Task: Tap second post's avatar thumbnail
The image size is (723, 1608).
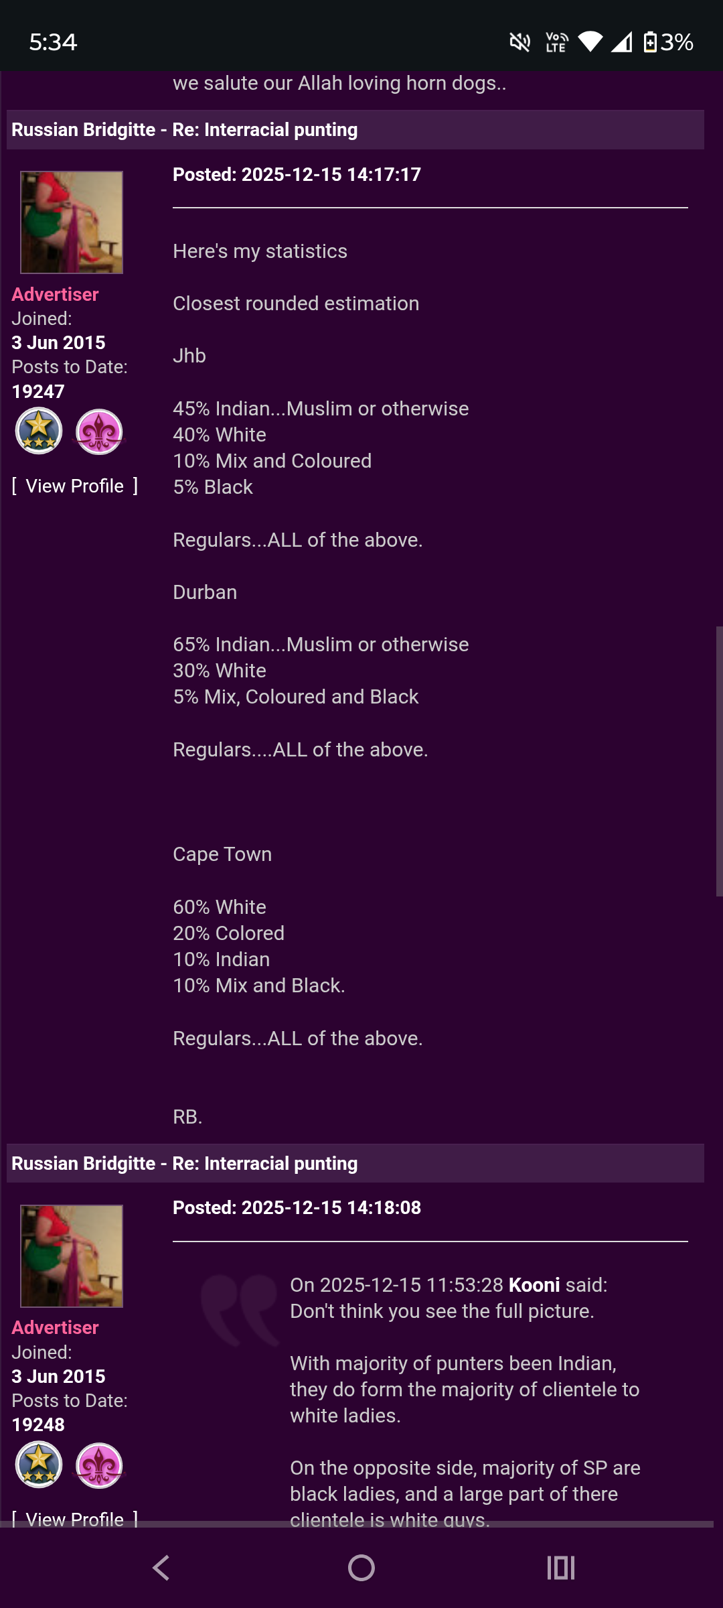Action: (x=72, y=1256)
